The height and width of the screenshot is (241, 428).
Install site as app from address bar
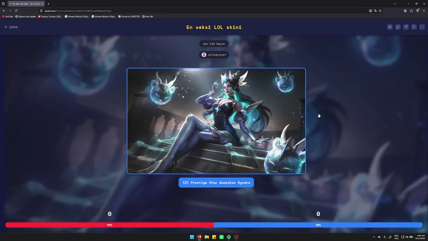[370, 11]
